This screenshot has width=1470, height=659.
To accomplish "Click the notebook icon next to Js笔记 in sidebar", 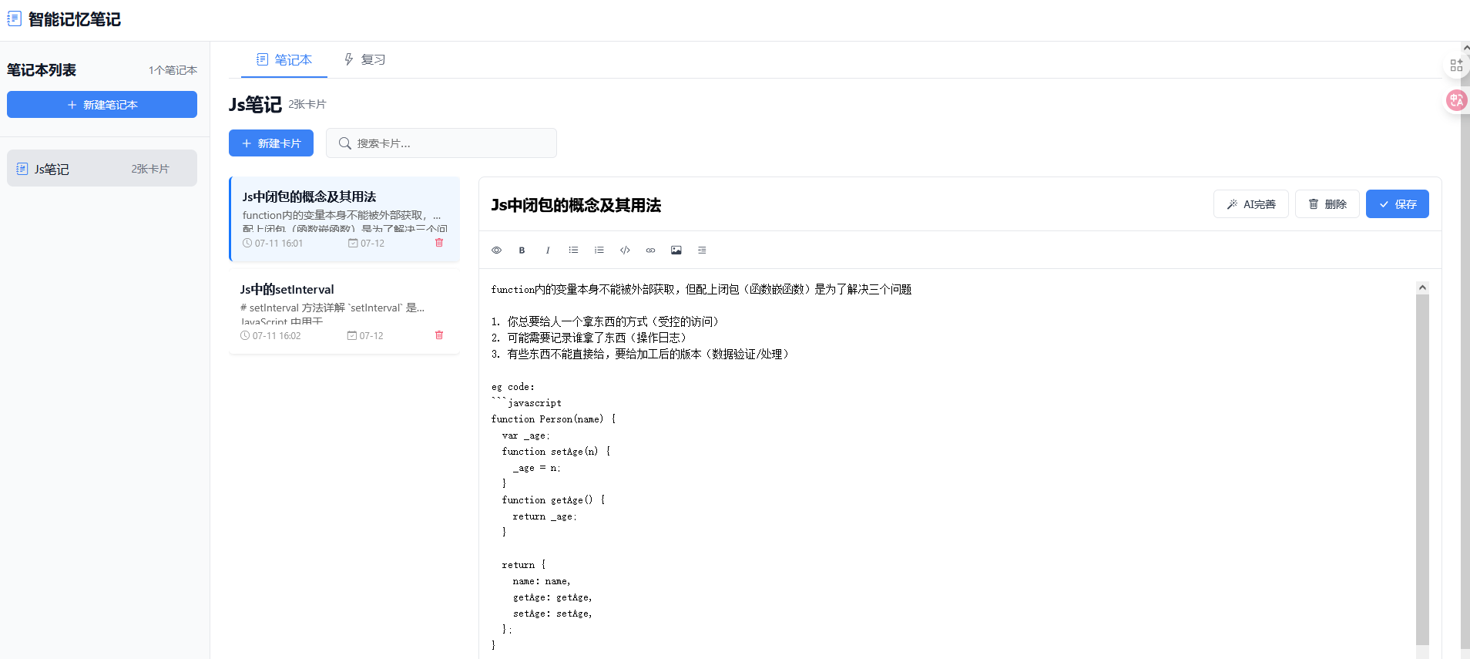I will 22,169.
